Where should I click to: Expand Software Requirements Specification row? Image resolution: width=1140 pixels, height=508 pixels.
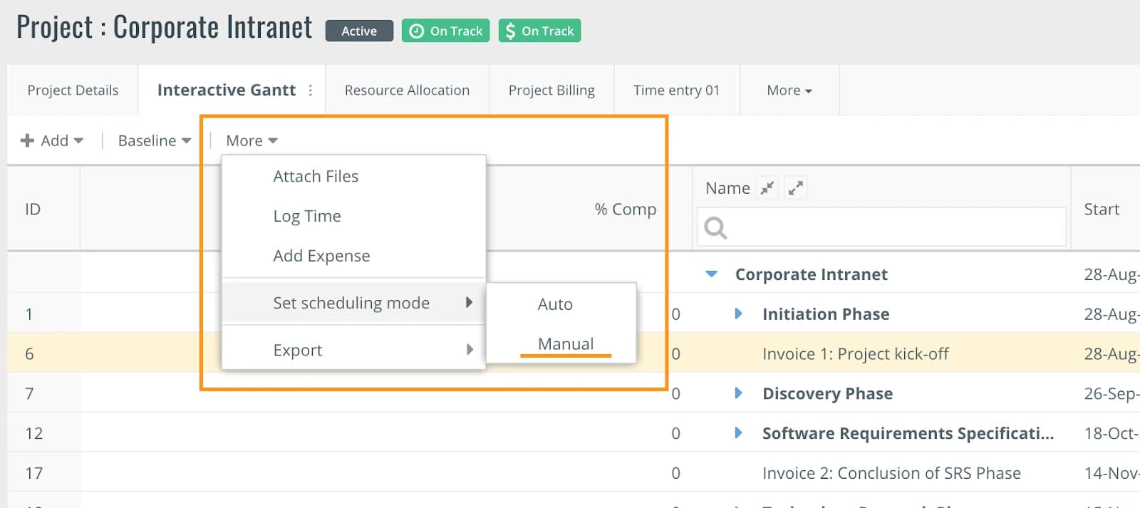point(738,433)
